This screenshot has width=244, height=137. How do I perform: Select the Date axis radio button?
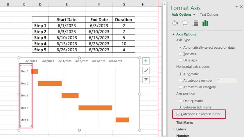tap(180, 60)
